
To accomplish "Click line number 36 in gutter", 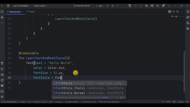I will tap(9, 63).
